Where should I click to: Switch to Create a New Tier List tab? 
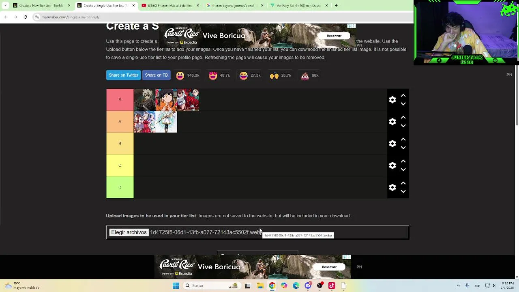pos(42,5)
